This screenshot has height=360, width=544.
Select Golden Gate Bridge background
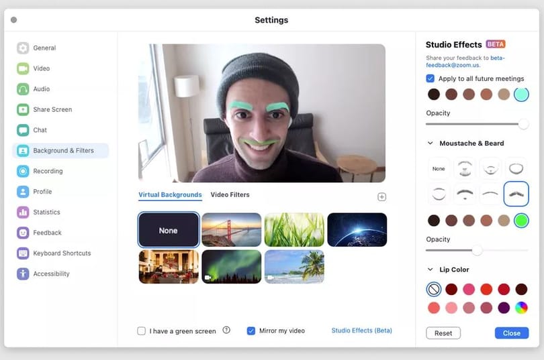232,230
